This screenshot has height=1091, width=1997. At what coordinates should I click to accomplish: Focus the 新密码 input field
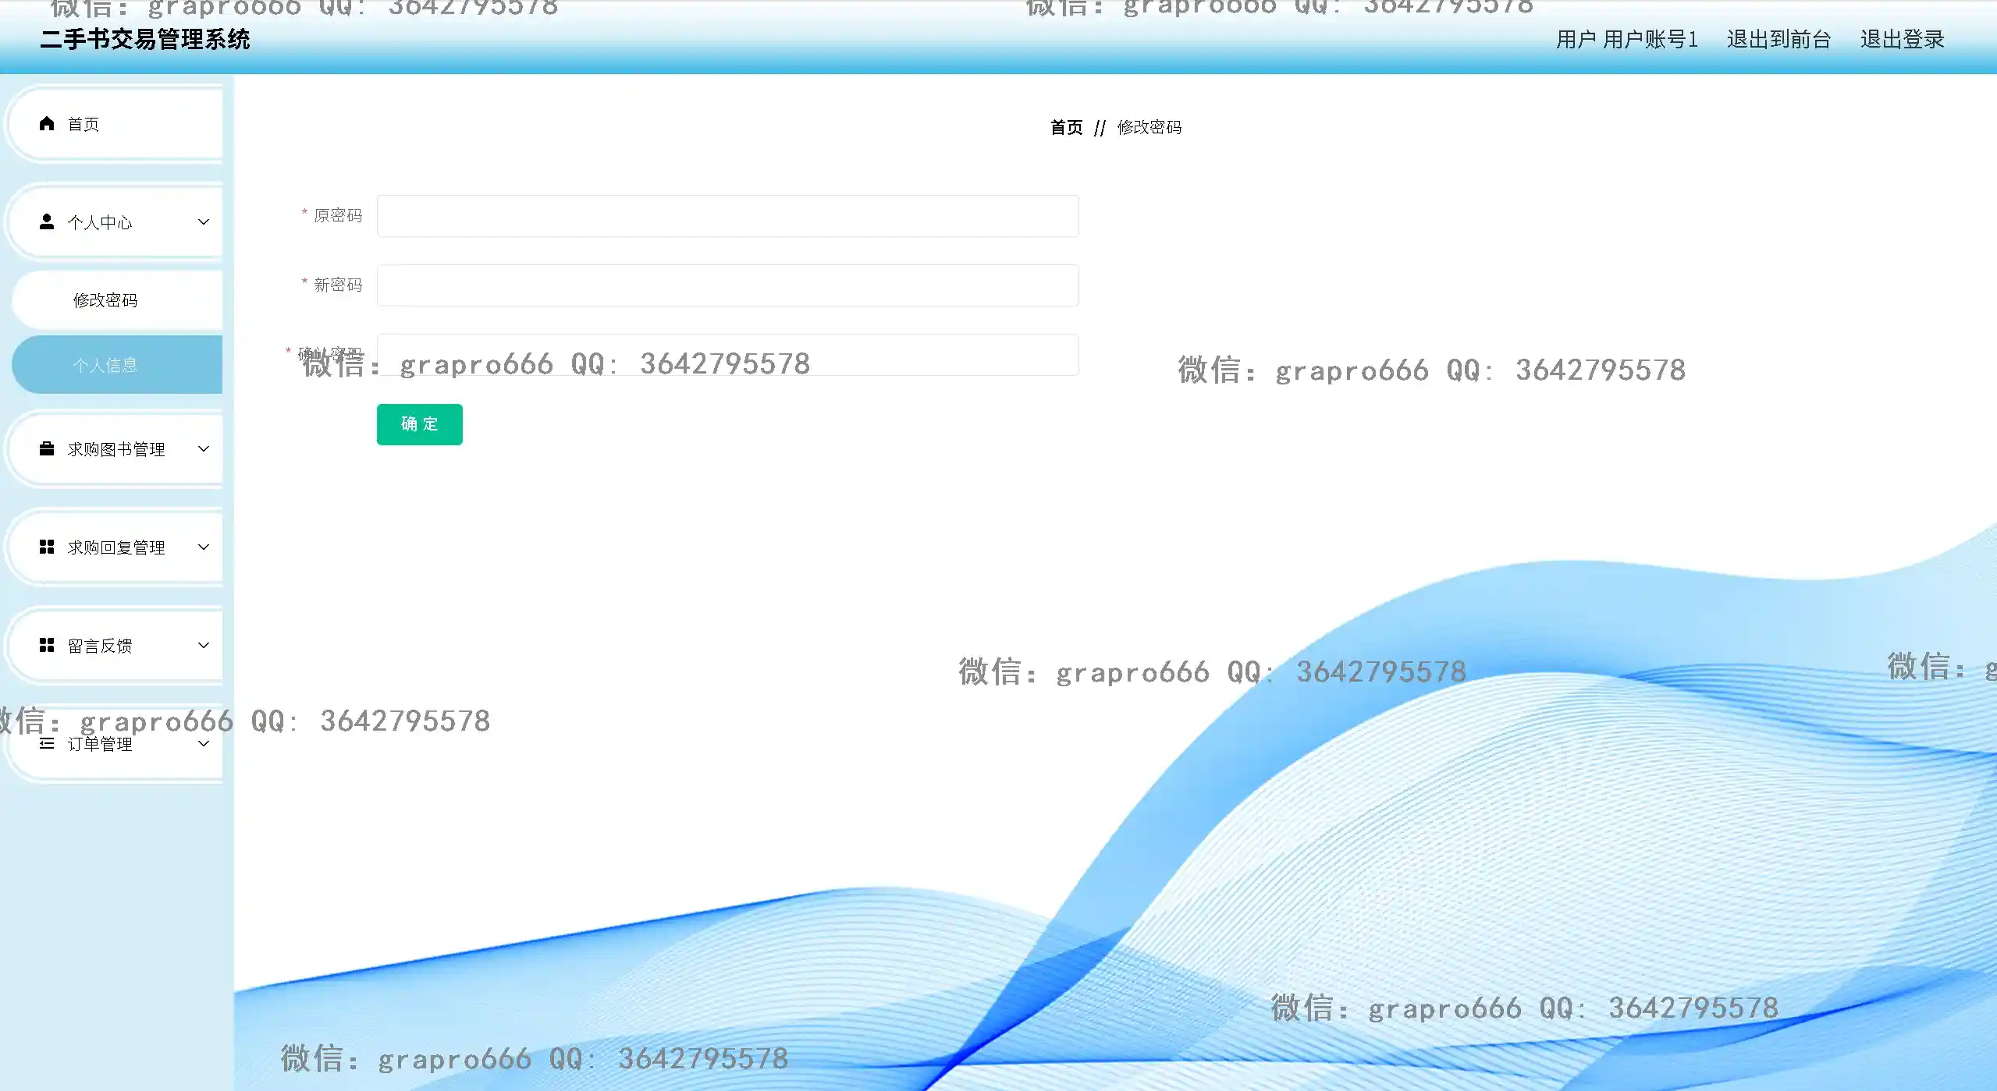coord(727,285)
